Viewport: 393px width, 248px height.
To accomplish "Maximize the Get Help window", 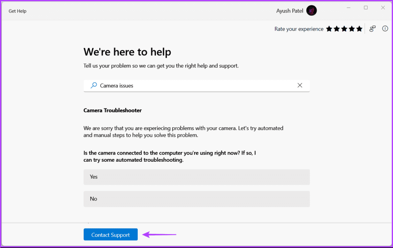I will click(x=366, y=8).
